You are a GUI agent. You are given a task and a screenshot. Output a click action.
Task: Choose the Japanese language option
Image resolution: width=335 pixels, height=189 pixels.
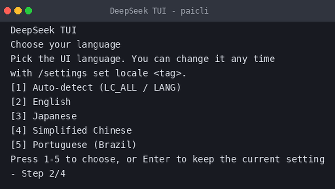(x=44, y=116)
